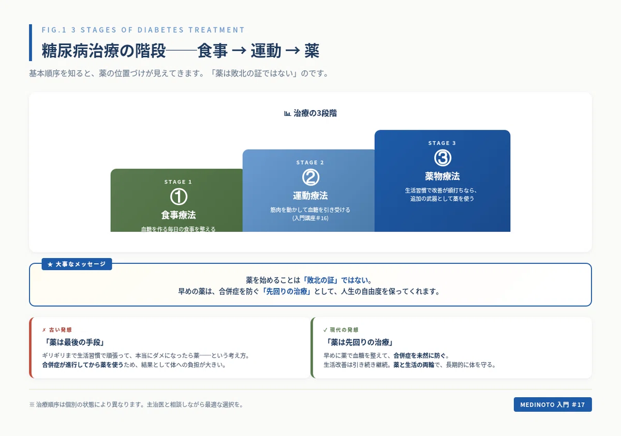Click the 運動療法 heading text
Viewport: 621px width, 436px height.
click(310, 196)
